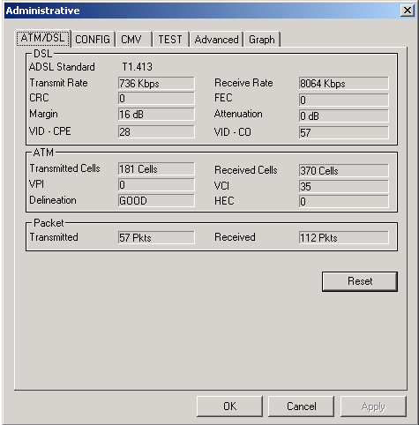Show the Graph tab
The image size is (419, 425).
coord(262,40)
